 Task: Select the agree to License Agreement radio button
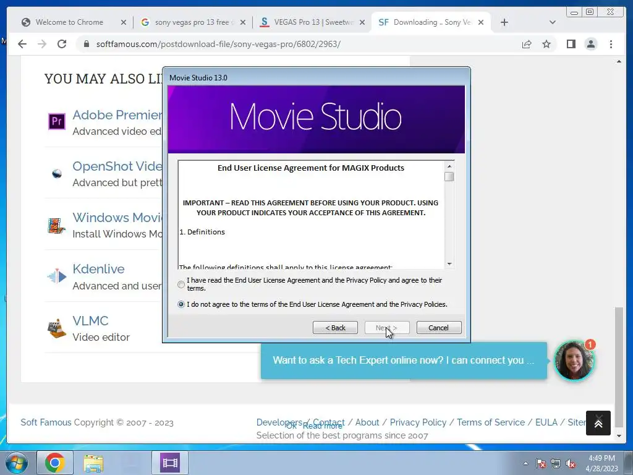(x=181, y=285)
